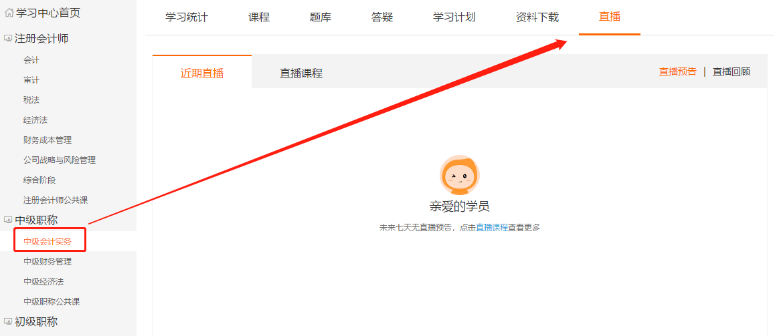Click the blue 直播课程 link in message
779x336 pixels.
point(492,228)
